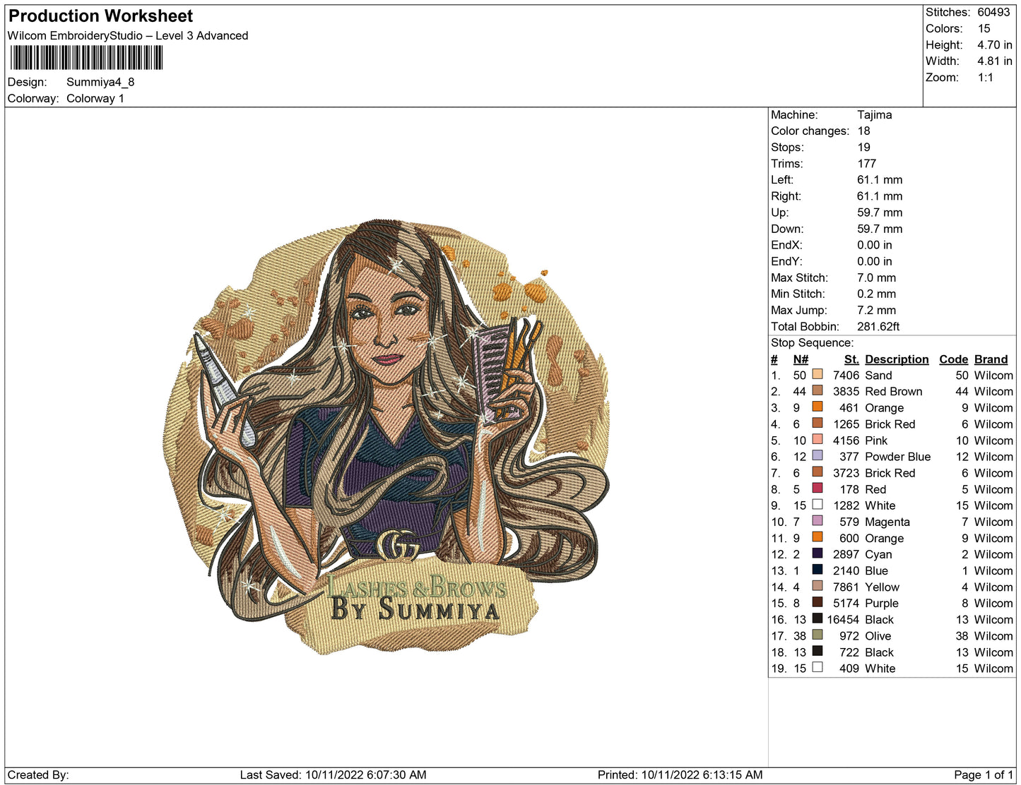Click the stitch count '5174' in Purple row

[846, 603]
